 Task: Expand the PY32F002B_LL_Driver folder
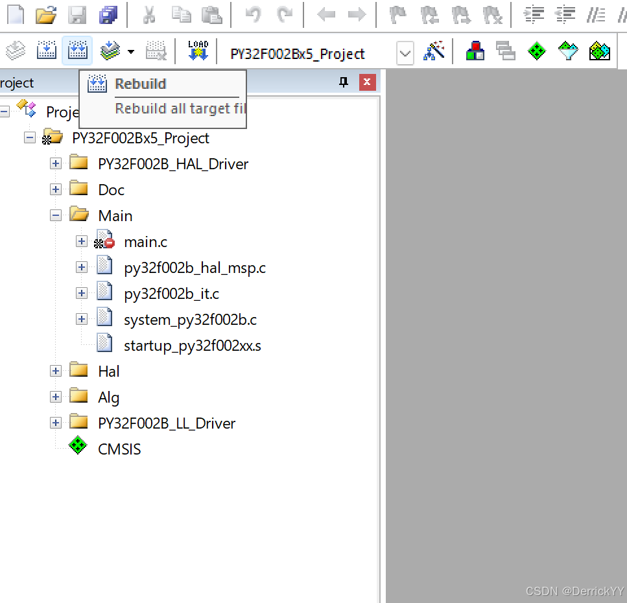56,423
